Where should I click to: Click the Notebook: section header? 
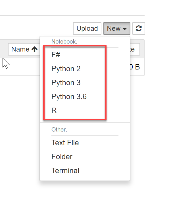click(64, 42)
